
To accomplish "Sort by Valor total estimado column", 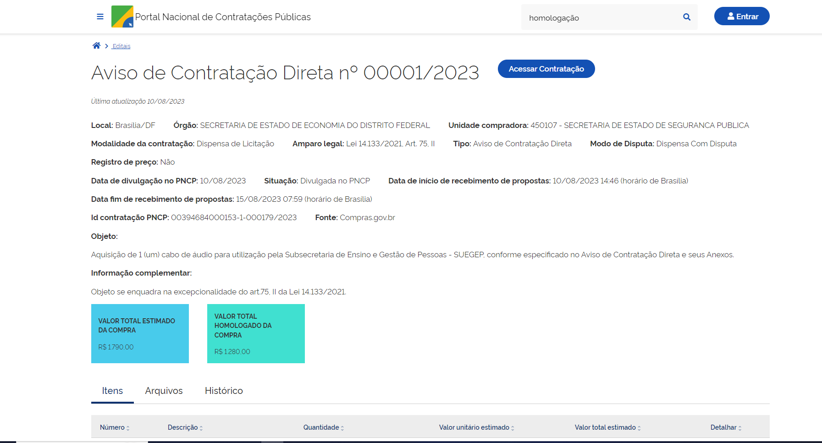I will 607,427.
